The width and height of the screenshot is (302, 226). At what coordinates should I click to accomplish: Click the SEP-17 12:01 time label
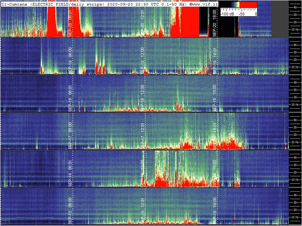click(143, 136)
